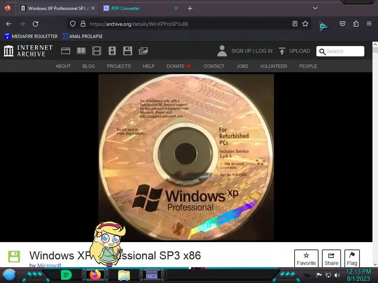Click the network tray icon

pyautogui.click(x=328, y=275)
